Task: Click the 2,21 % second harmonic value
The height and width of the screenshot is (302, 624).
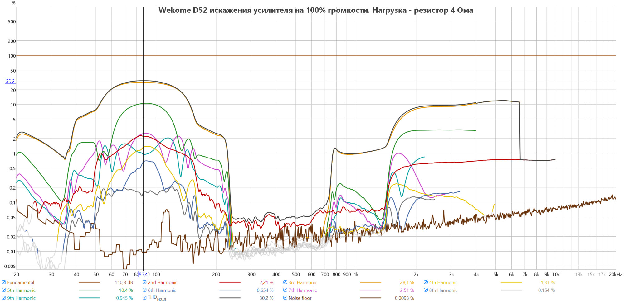Action: [x=266, y=282]
